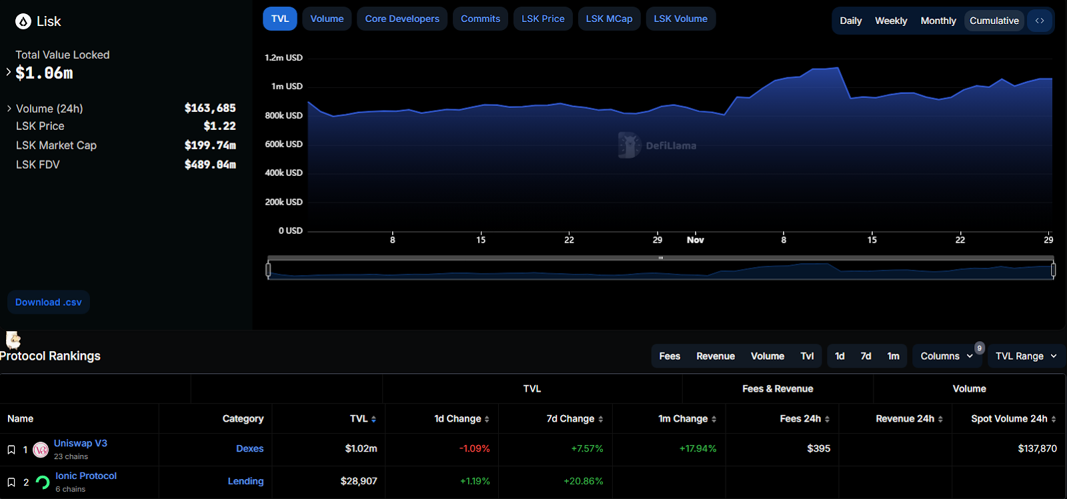Screen dimensions: 1067x499
Task: Toggle the LSK Price chart metric
Action: pos(543,19)
